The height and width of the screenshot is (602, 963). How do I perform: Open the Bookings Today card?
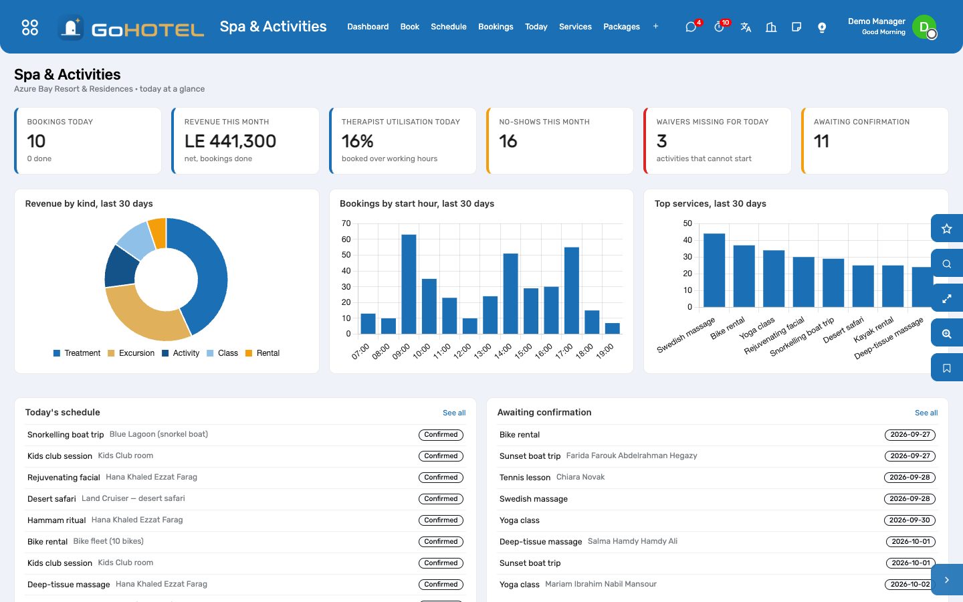88,141
